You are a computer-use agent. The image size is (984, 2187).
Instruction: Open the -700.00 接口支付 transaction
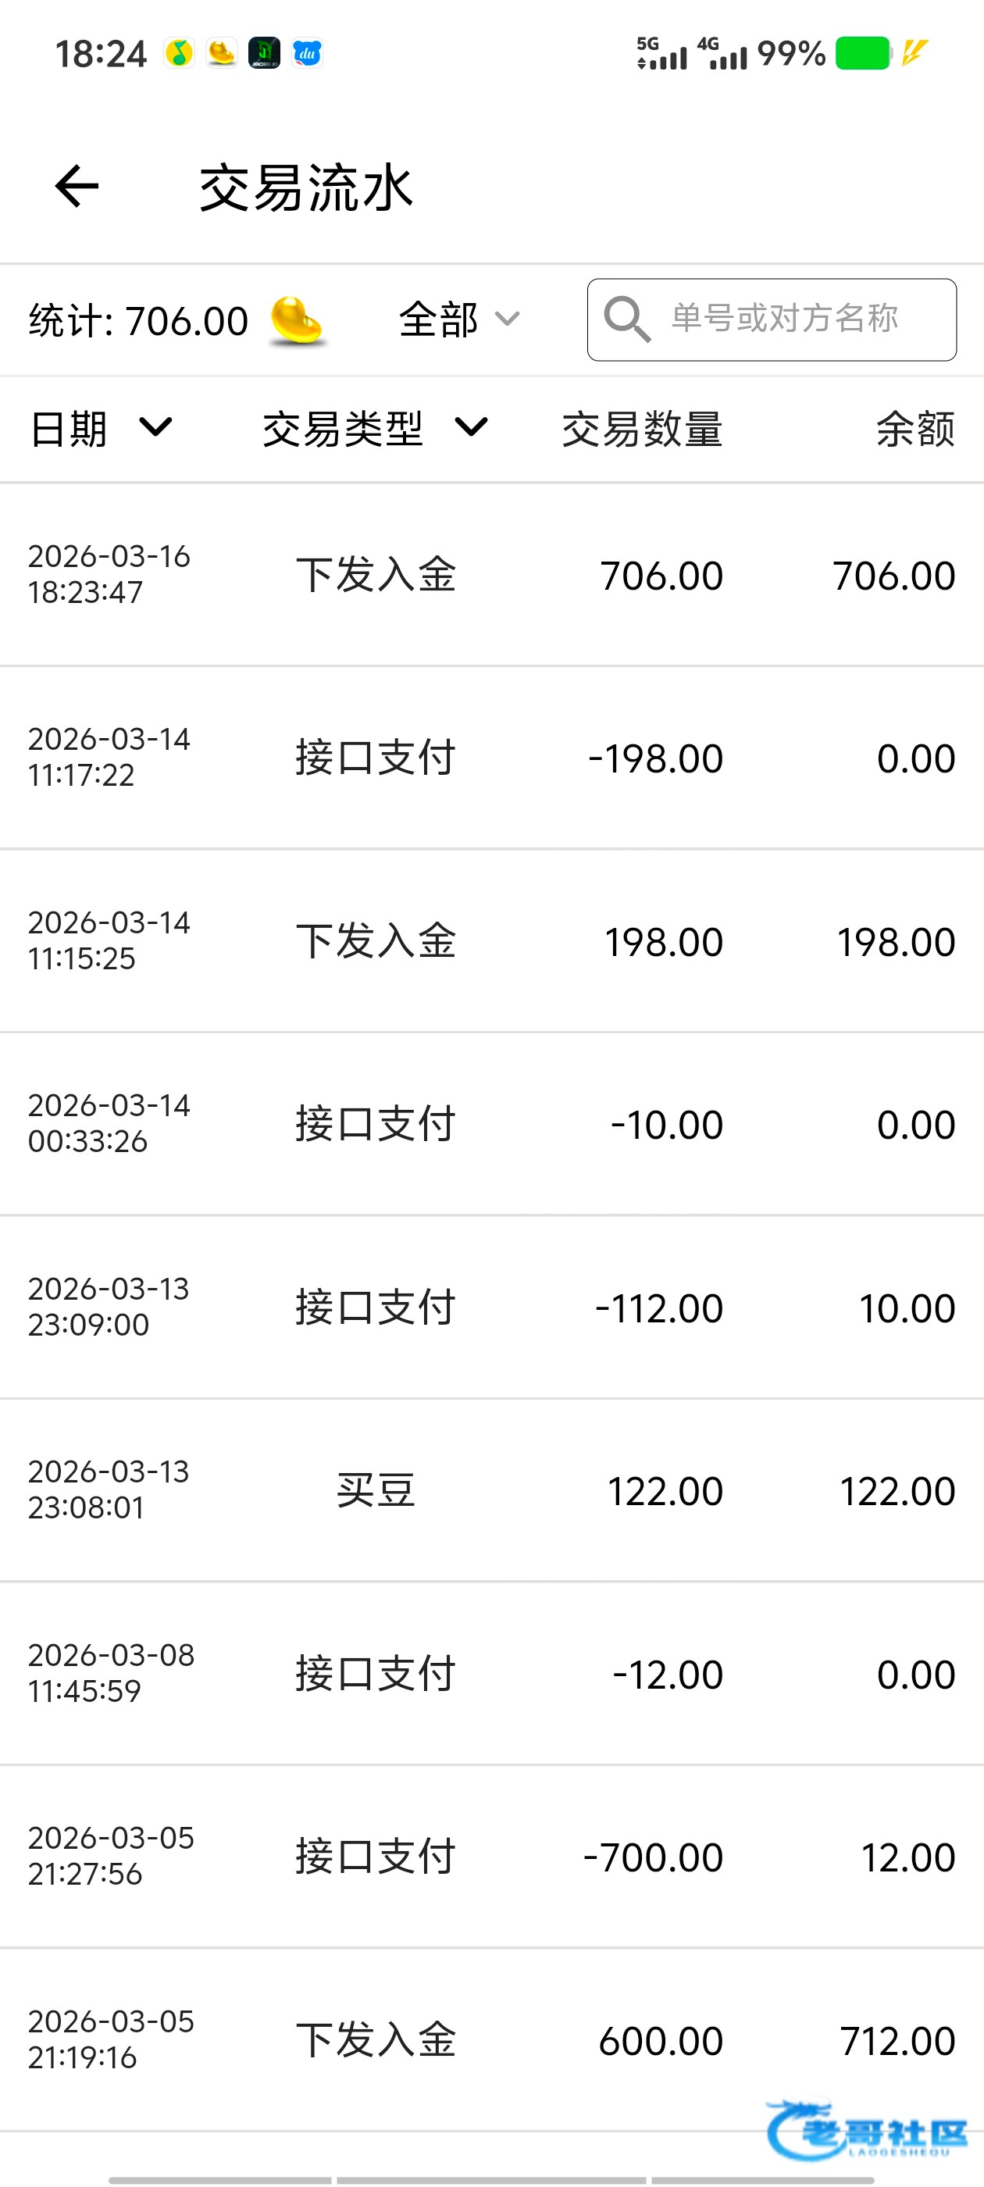tap(491, 1857)
